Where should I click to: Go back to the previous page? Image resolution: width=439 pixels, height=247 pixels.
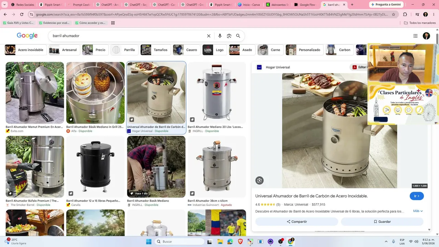5,14
